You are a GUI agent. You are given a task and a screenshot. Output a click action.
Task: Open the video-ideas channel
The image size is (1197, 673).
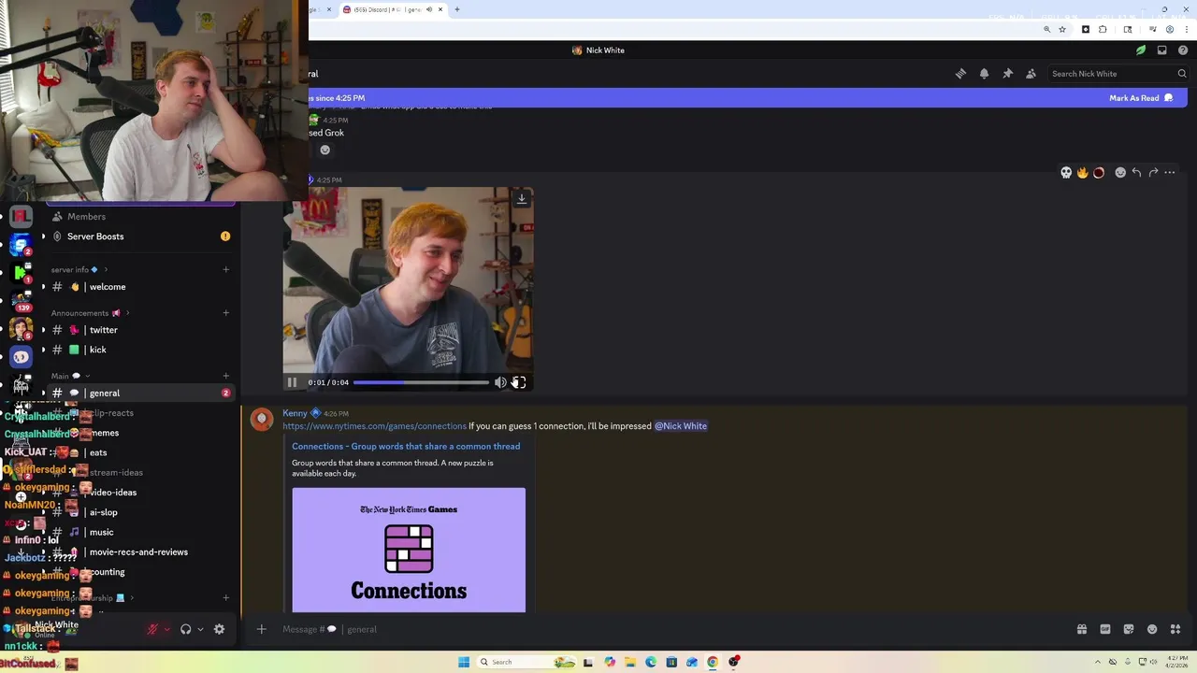(140, 493)
